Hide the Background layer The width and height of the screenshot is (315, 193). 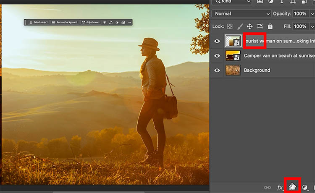217,70
